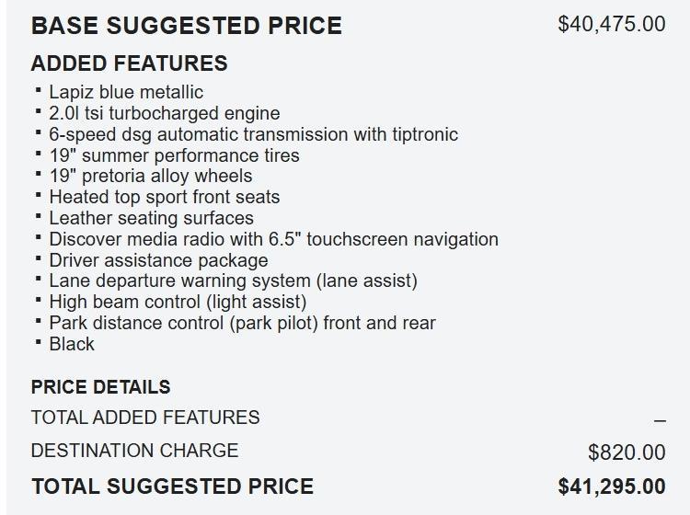Viewport: 690px width, 515px height.
Task: Select the 2.0l tsi turbocharged engine item
Action: tap(164, 113)
